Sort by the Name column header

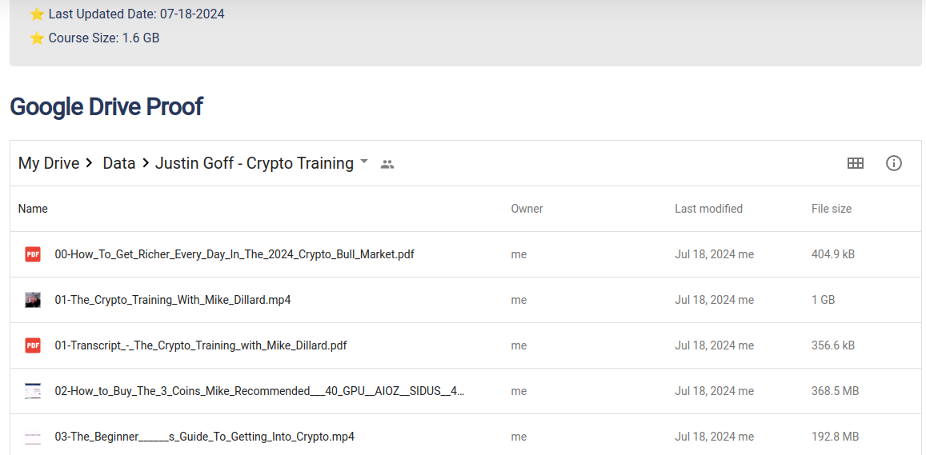33,209
